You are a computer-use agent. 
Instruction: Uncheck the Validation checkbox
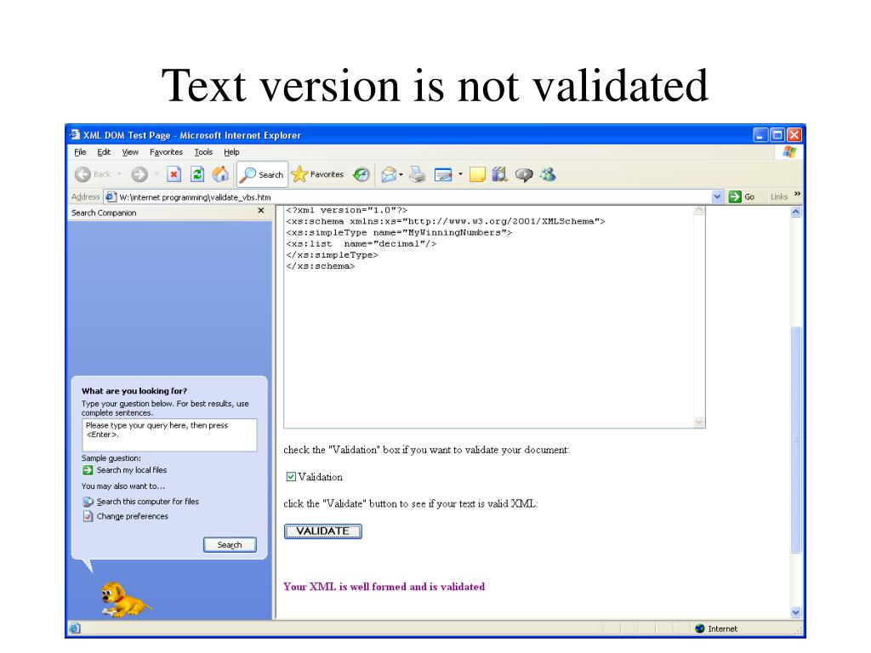point(291,477)
